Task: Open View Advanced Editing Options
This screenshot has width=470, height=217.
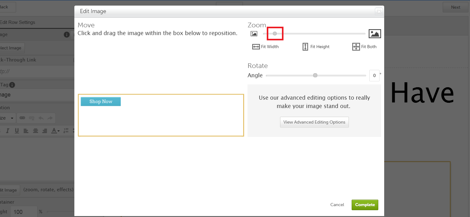Action: (x=314, y=122)
